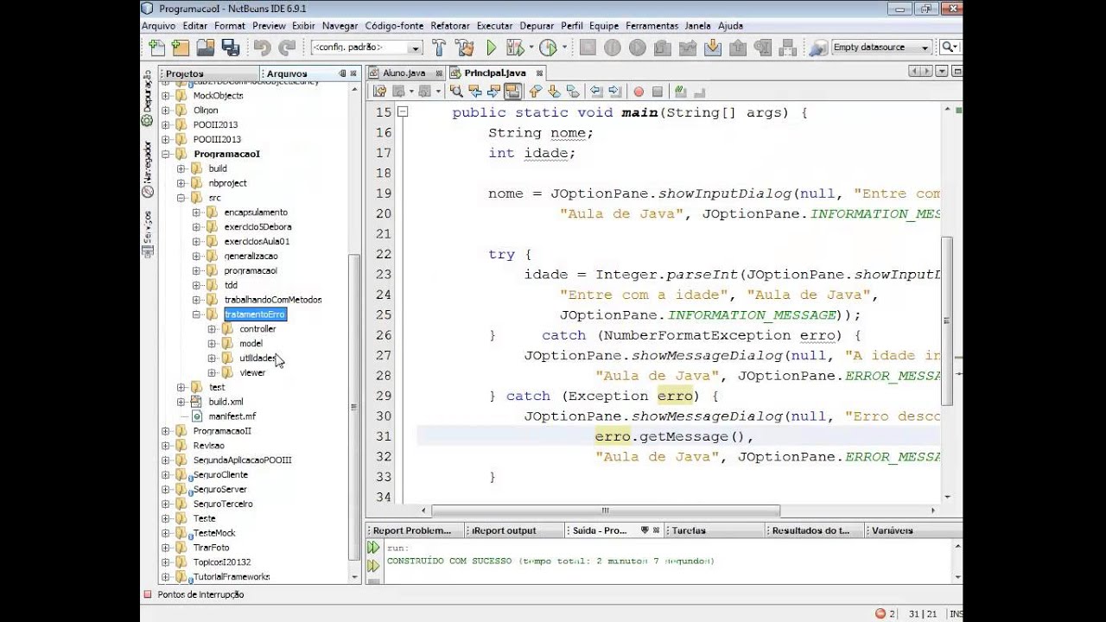Open the Código-fonte menu
The height and width of the screenshot is (622, 1106).
click(394, 26)
